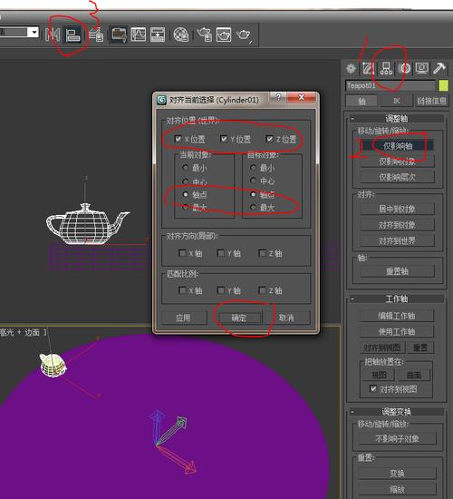This screenshot has width=453, height=499.
Task: Confirm with the 确定 button
Action: tap(239, 318)
